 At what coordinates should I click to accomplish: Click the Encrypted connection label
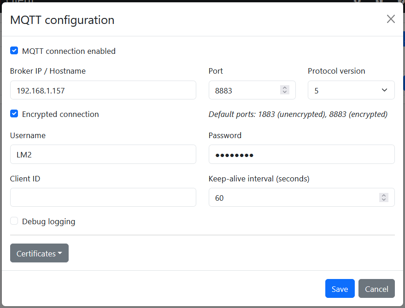tap(60, 114)
